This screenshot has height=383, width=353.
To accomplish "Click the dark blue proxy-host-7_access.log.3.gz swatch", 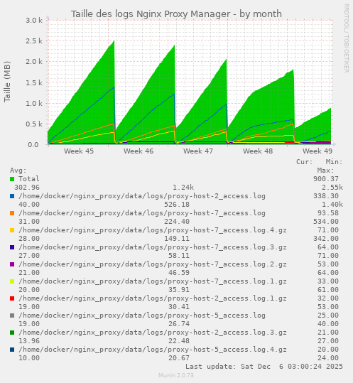I will [x=12, y=247].
